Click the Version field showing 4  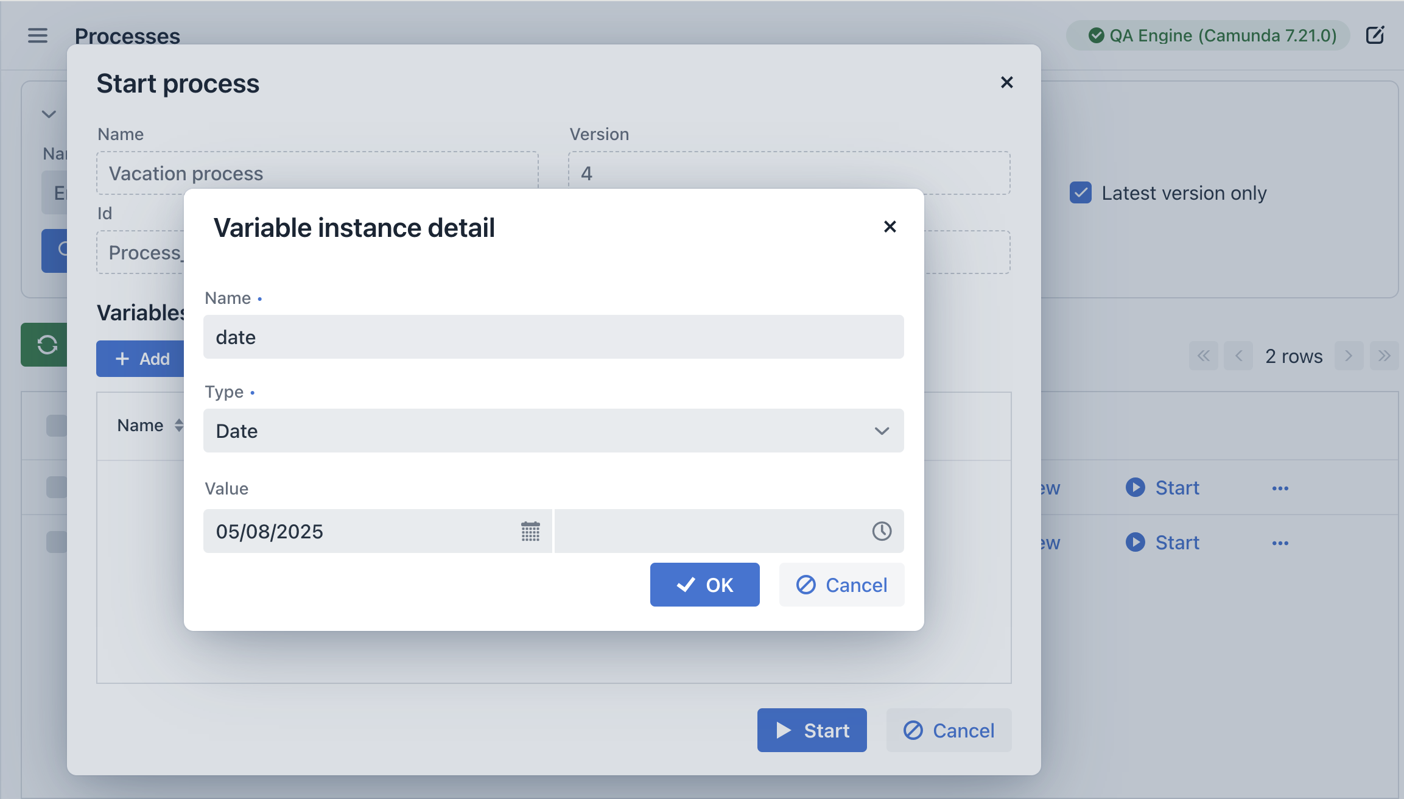[789, 173]
